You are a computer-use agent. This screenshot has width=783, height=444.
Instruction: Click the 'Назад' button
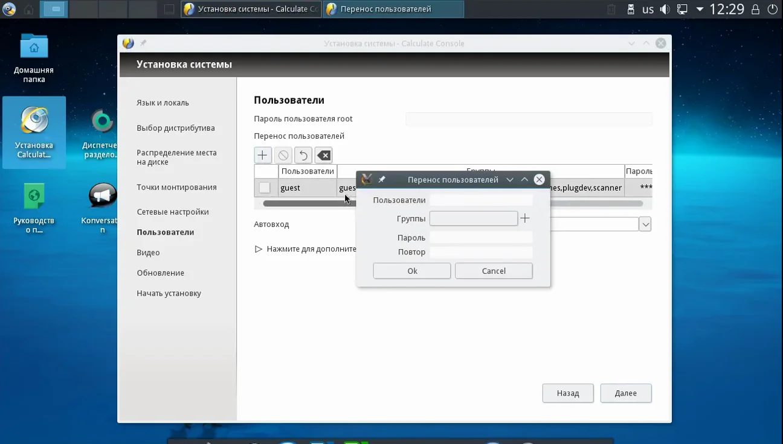[568, 393]
